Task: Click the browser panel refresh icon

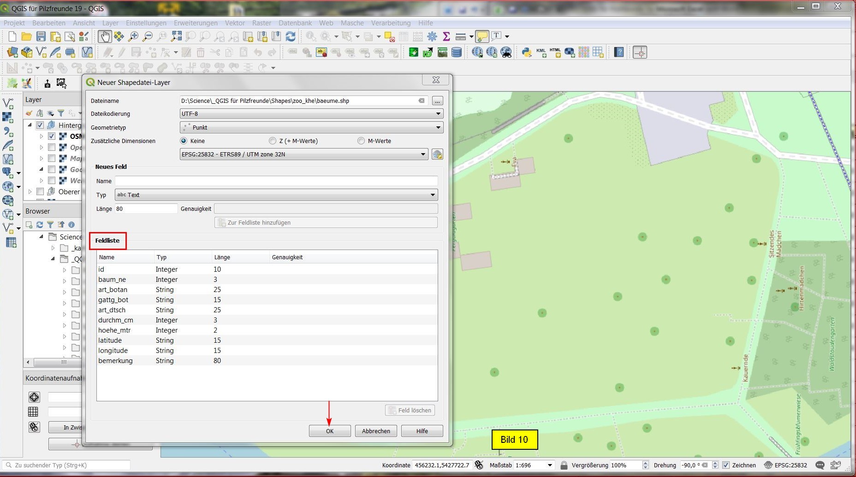Action: point(40,225)
